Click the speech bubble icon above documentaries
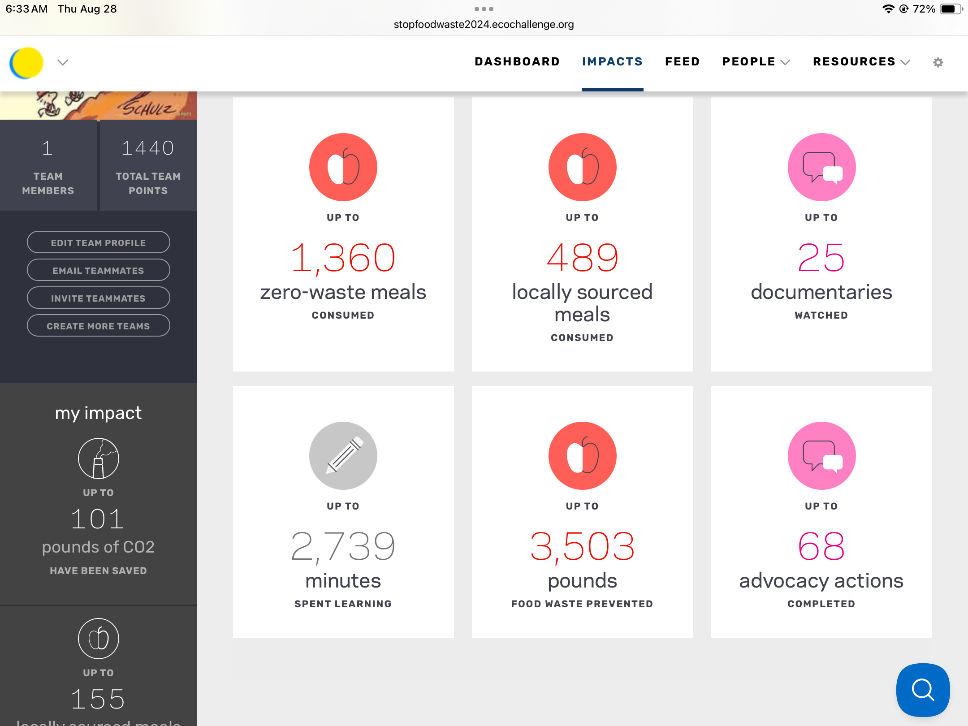The height and width of the screenshot is (726, 968). tap(821, 167)
